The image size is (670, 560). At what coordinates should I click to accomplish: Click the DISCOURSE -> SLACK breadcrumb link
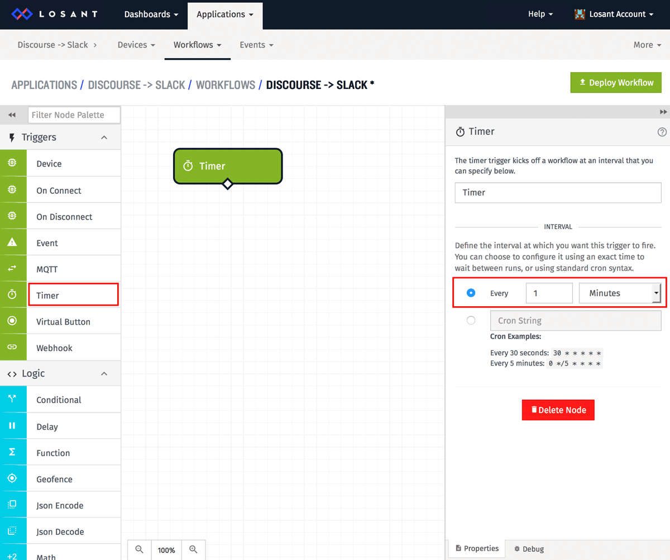(x=136, y=85)
